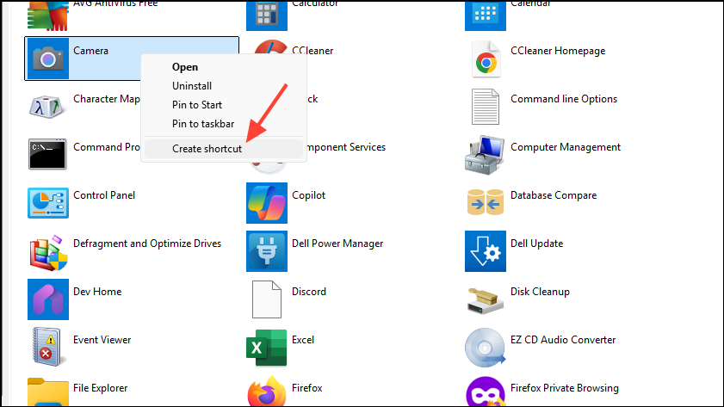This screenshot has width=724, height=407.
Task: Select the Defragment and Optimize Drives icon
Action: (x=48, y=251)
